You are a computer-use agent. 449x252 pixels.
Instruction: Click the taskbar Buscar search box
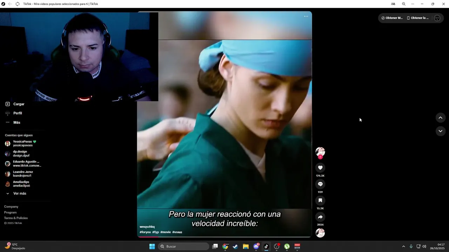[x=183, y=246]
